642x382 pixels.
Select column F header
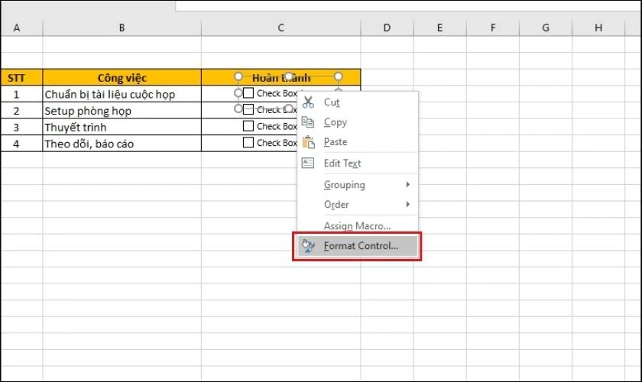[x=492, y=28]
